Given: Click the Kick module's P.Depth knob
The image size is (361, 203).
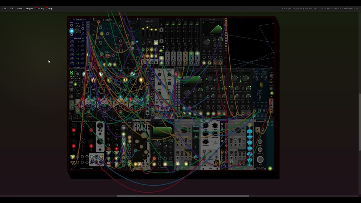Looking at the screenshot, I should (x=215, y=125).
